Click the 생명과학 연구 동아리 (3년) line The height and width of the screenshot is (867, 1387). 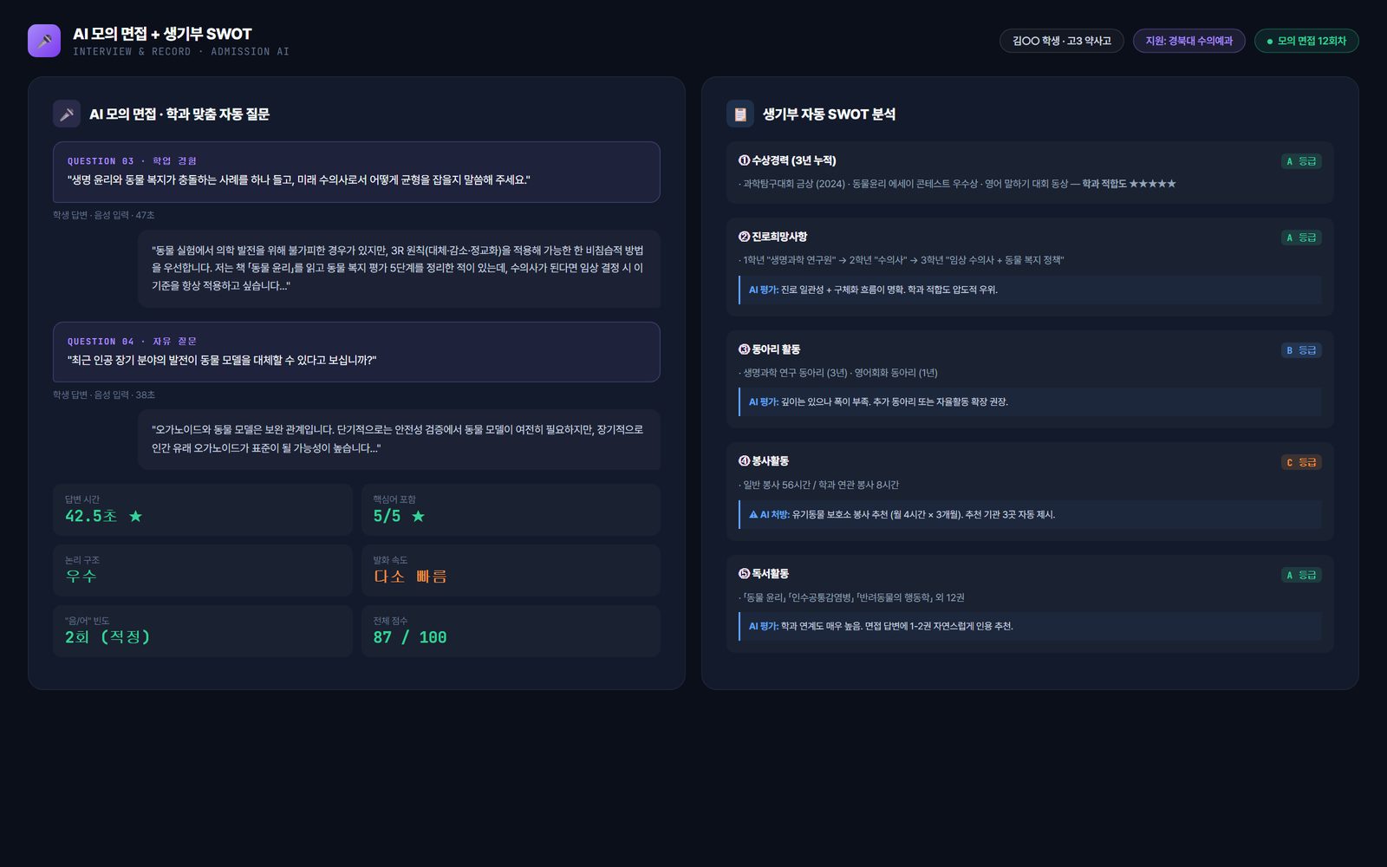coord(837,373)
